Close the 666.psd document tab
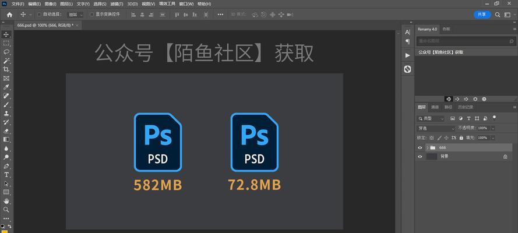Screen dimensions: 518x233 click(x=77, y=25)
